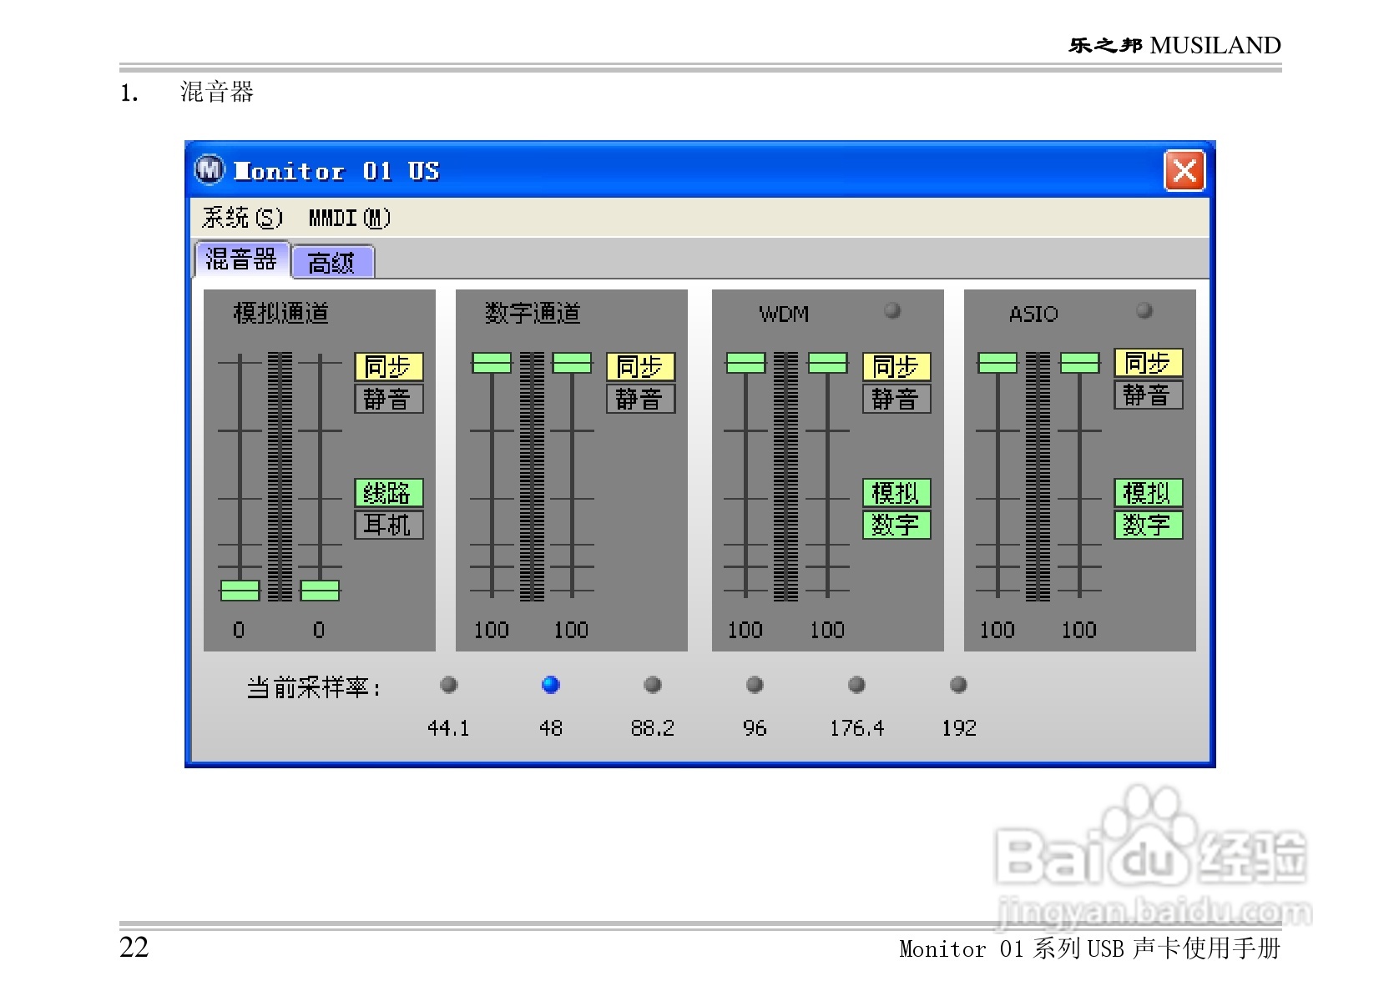The image size is (1399, 991).
Task: Click the left fader handle in ASIO
Action: click(x=997, y=363)
